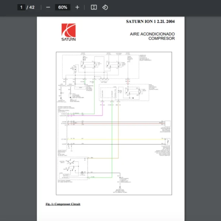Click the pink horizontal wire in the diagram
This screenshot has width=221, height=221.
click(x=85, y=114)
